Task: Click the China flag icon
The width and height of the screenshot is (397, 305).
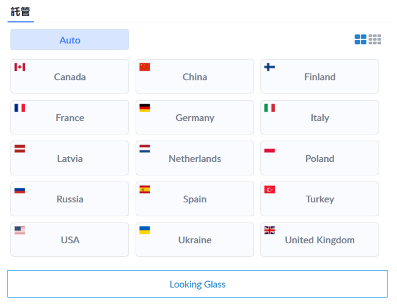Action: [x=145, y=67]
